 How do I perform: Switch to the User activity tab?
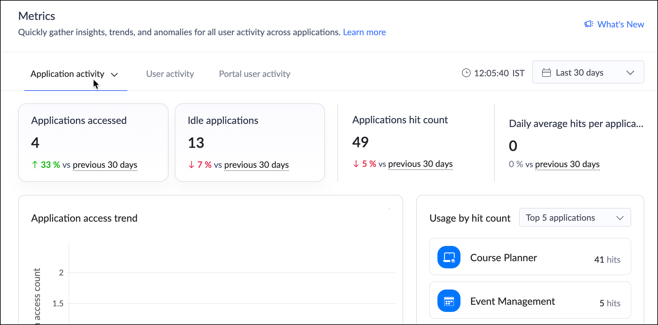170,74
